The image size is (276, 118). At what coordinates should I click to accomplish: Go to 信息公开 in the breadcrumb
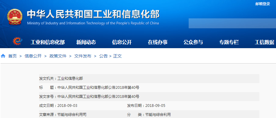(33, 56)
